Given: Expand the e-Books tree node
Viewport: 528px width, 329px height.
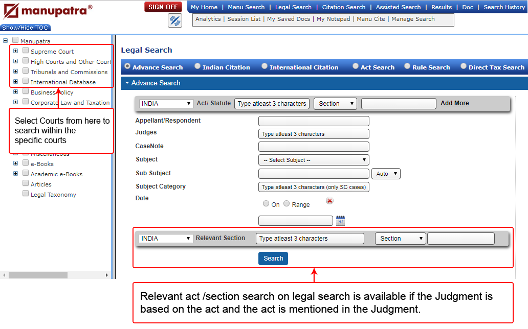Looking at the screenshot, I should (15, 163).
